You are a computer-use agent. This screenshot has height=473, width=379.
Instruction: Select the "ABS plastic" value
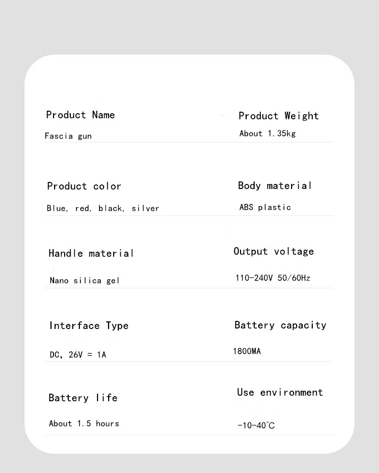pos(265,207)
